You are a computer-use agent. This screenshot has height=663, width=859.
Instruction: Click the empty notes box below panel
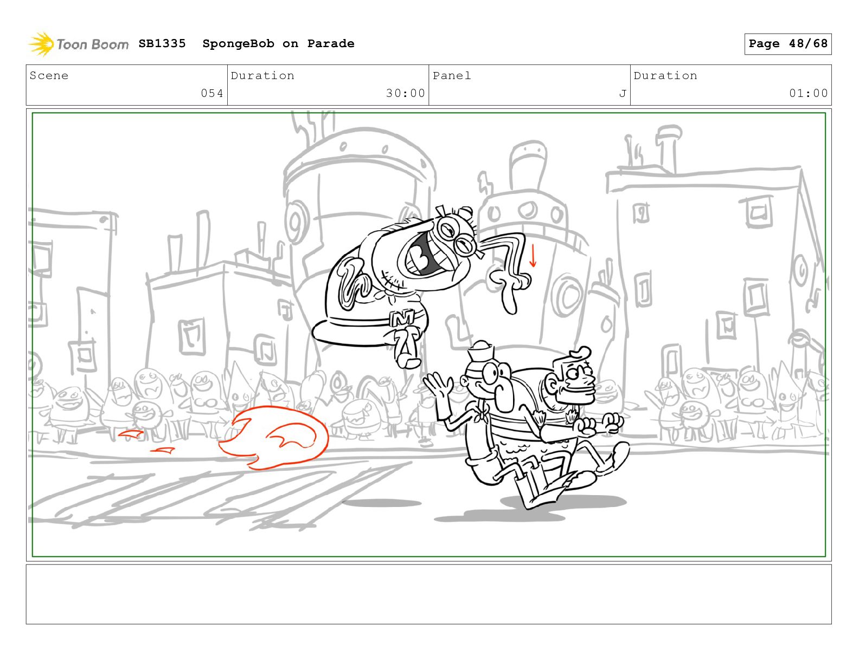point(429,594)
